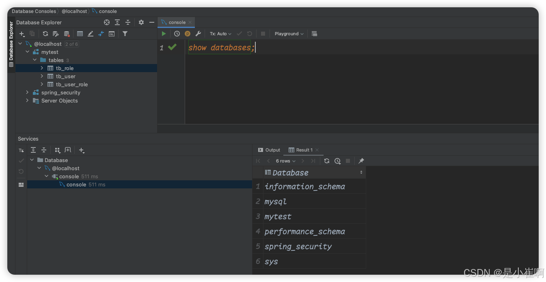
Task: Collapse the tables folder
Action: pos(35,60)
